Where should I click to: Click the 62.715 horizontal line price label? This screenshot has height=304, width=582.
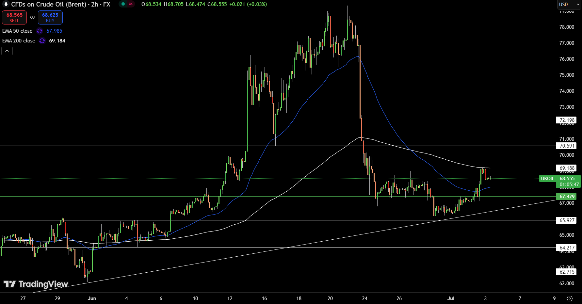567,272
